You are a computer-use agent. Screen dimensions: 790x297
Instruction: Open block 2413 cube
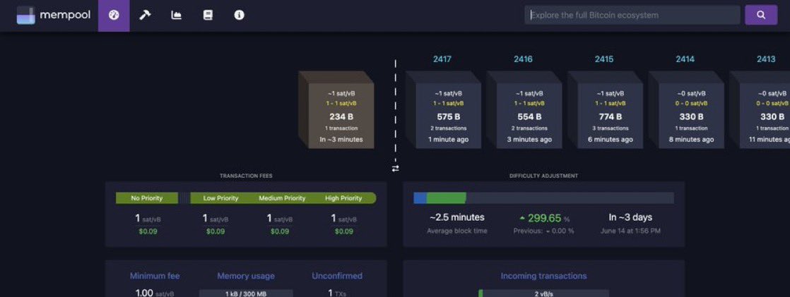pyautogui.click(x=760, y=110)
